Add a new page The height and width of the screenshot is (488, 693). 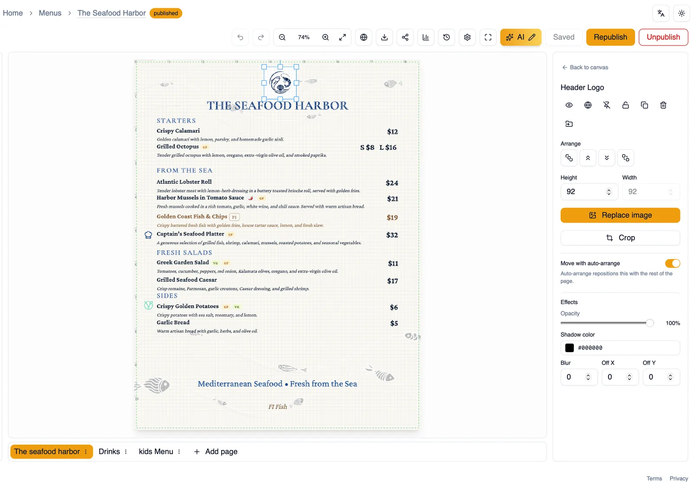(215, 452)
